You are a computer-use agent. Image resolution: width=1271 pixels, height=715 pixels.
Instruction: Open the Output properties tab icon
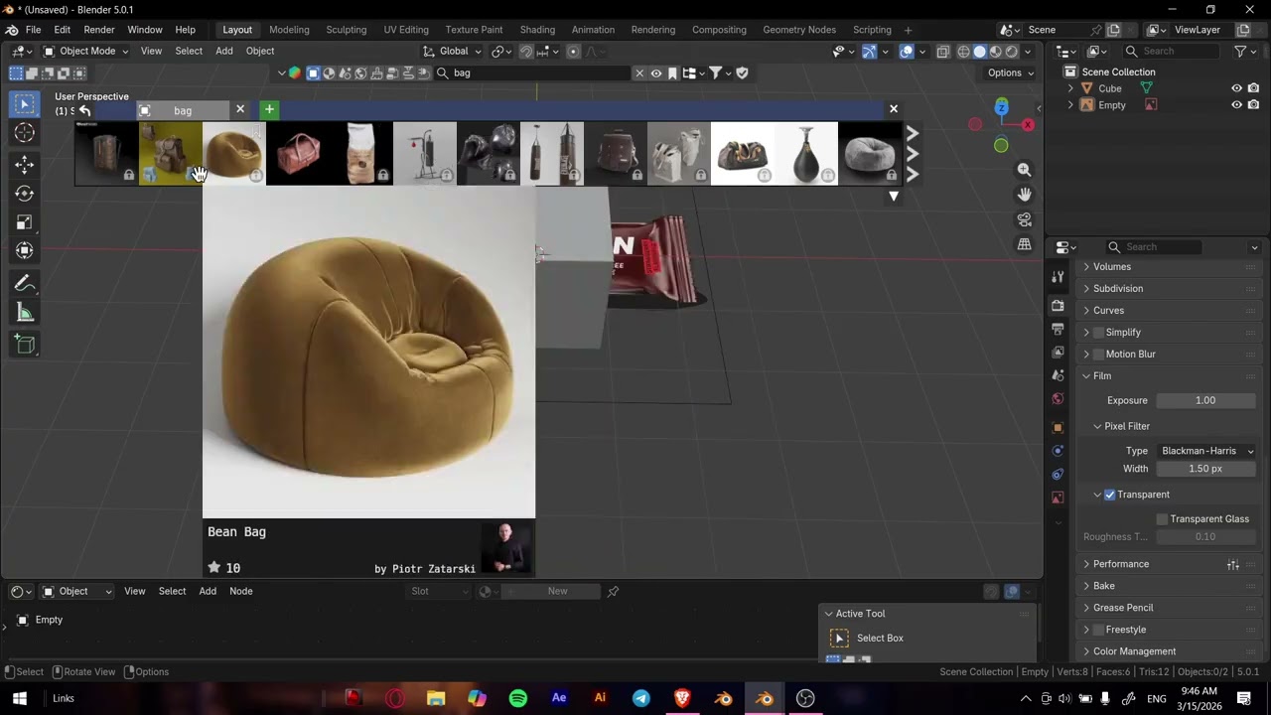tap(1058, 329)
